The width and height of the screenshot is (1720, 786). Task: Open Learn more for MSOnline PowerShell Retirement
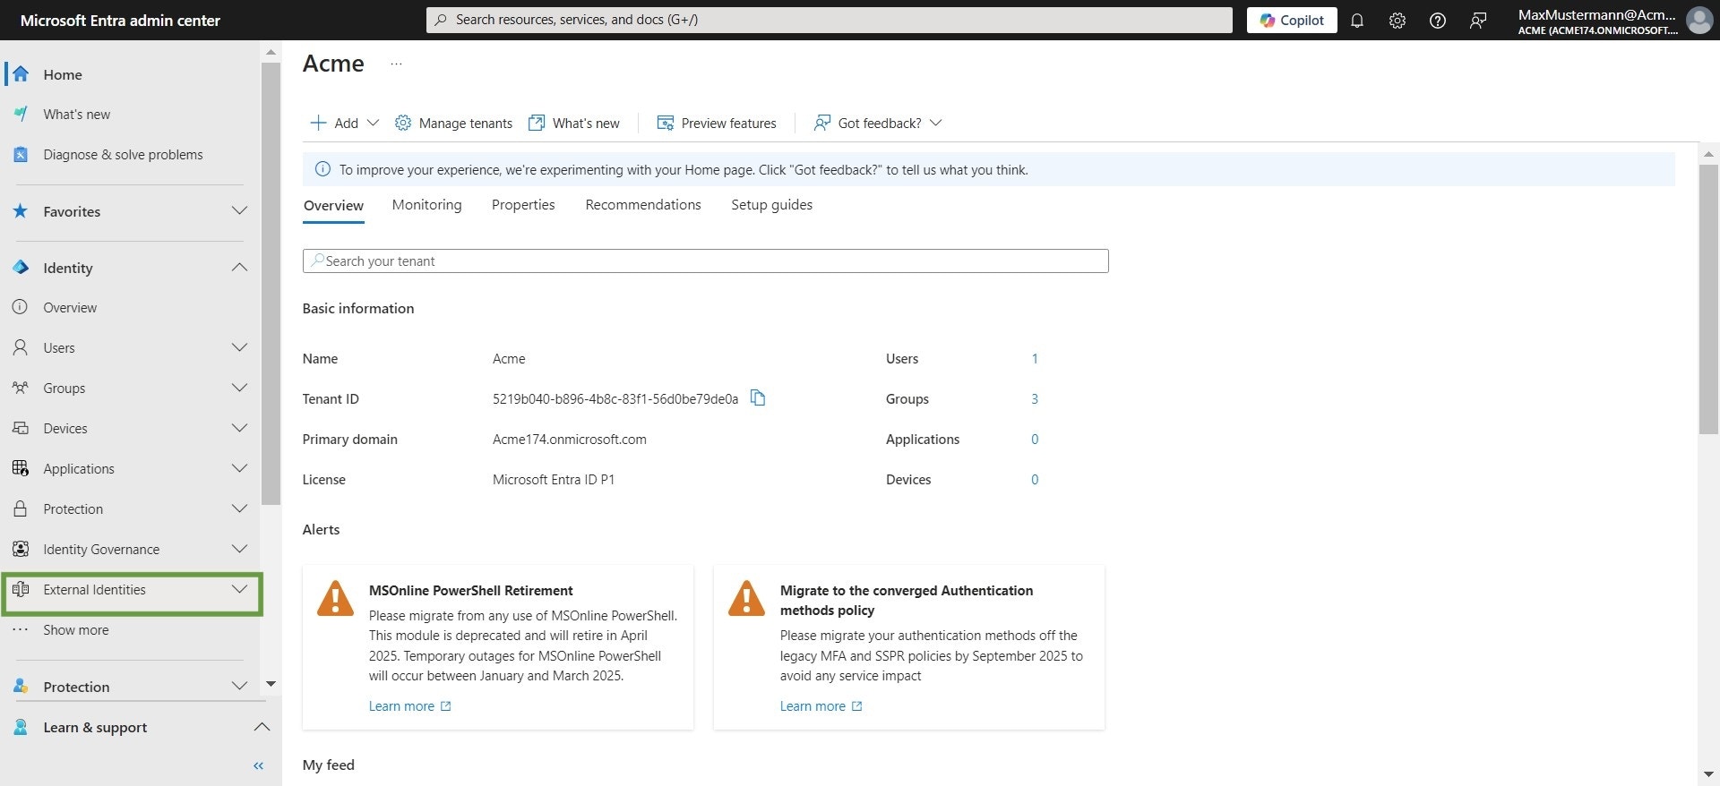(x=410, y=706)
